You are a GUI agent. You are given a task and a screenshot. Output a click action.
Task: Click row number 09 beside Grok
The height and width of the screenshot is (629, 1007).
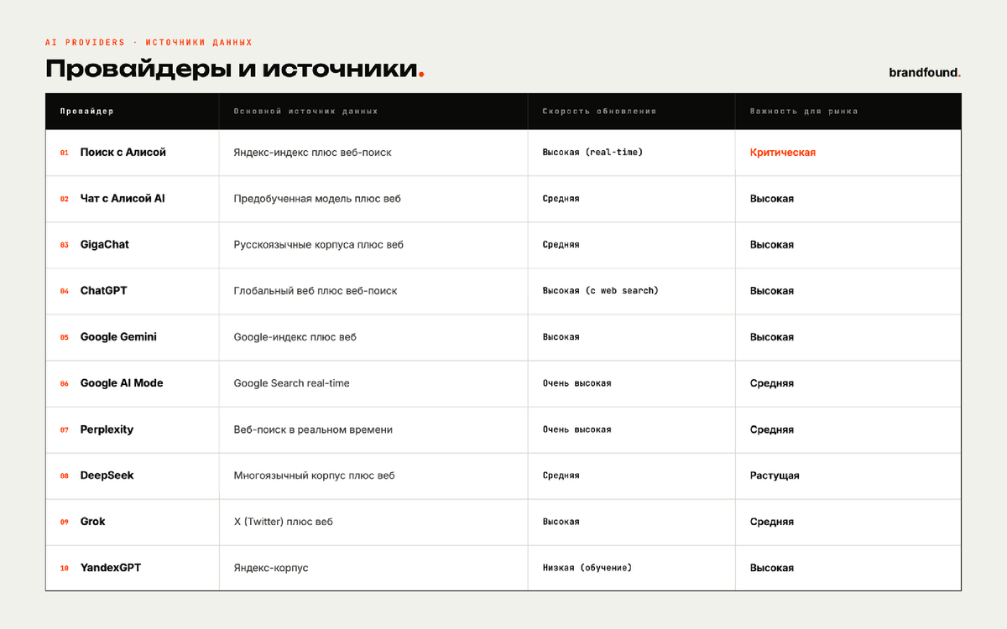click(64, 522)
